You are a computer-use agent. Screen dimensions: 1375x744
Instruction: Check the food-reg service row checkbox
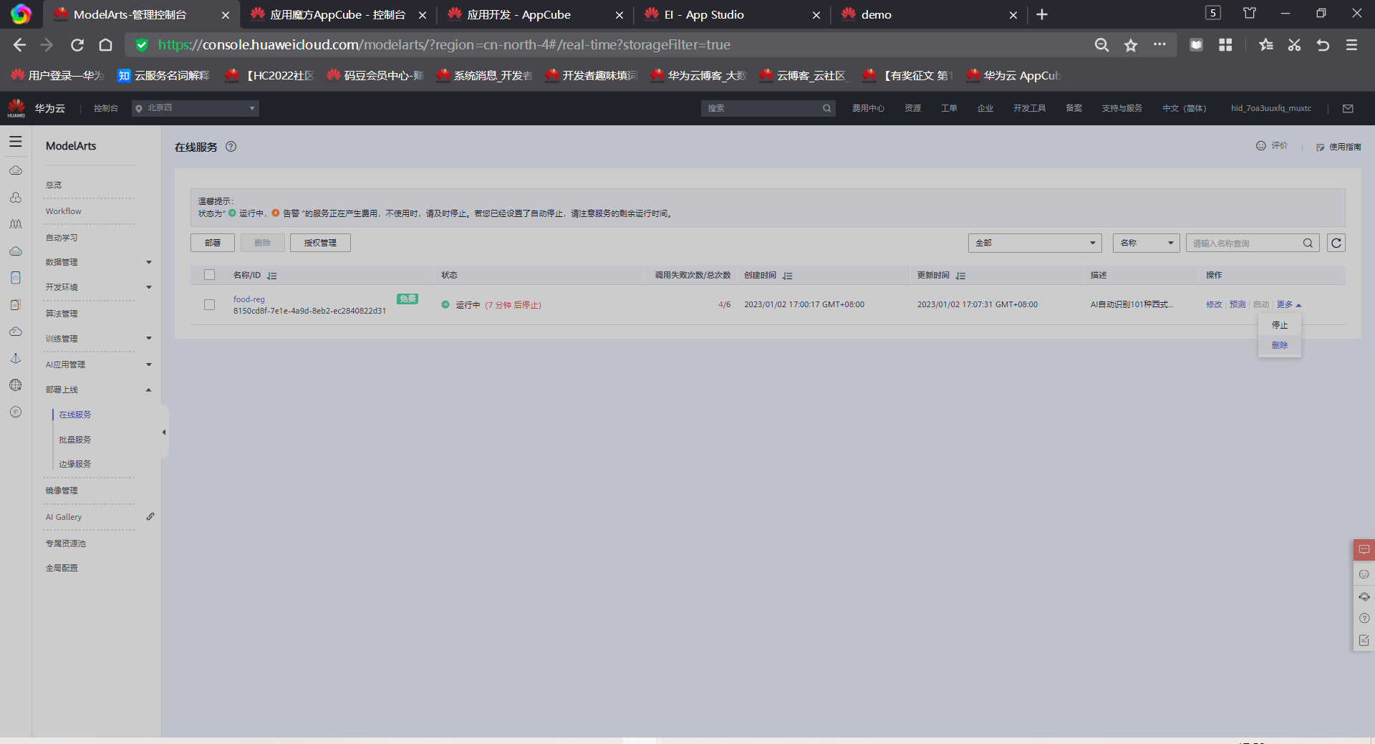pos(209,304)
